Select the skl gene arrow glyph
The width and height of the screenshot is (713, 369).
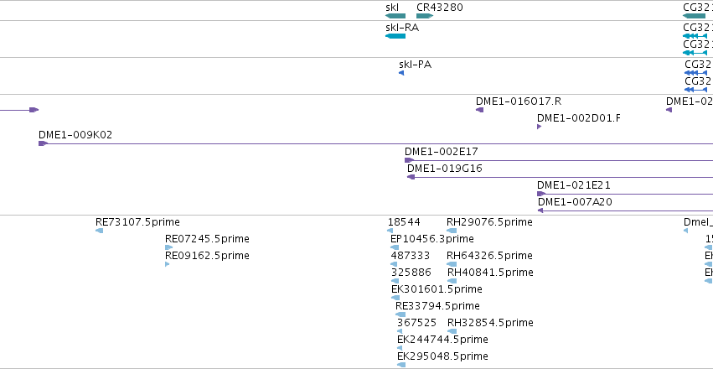[395, 16]
